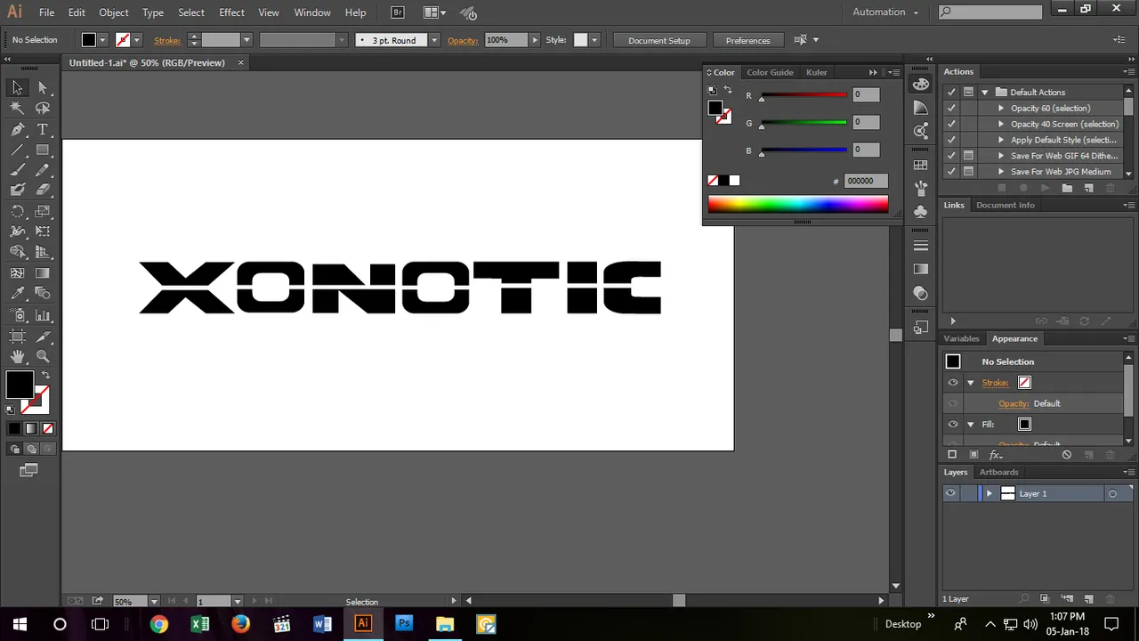The width and height of the screenshot is (1139, 641).
Task: Toggle Fill visibility in Appearance panel
Action: point(953,425)
